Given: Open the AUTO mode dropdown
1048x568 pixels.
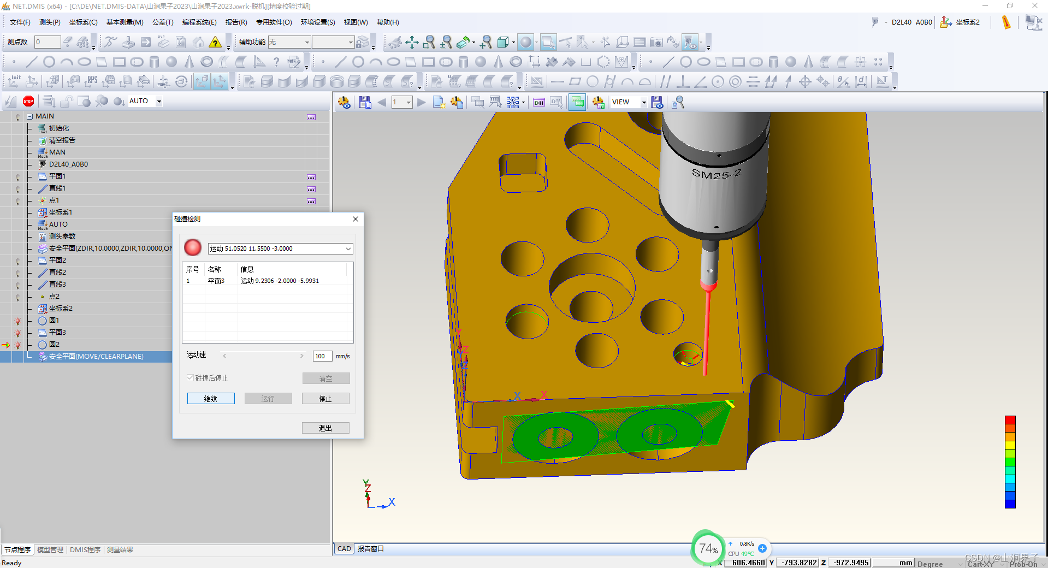Looking at the screenshot, I should (x=159, y=101).
